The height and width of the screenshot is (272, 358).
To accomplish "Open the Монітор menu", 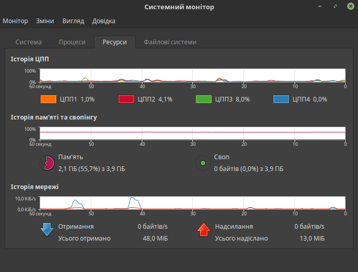I will coord(15,21).
